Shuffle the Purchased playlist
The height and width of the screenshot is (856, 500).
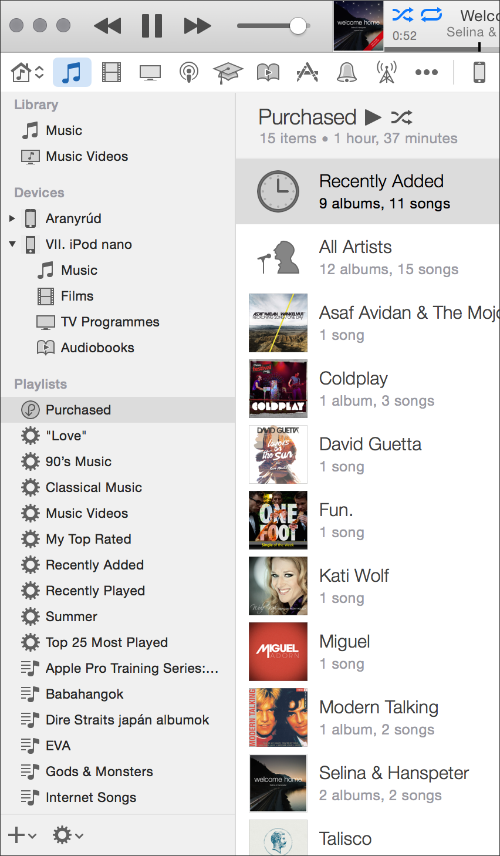[402, 117]
